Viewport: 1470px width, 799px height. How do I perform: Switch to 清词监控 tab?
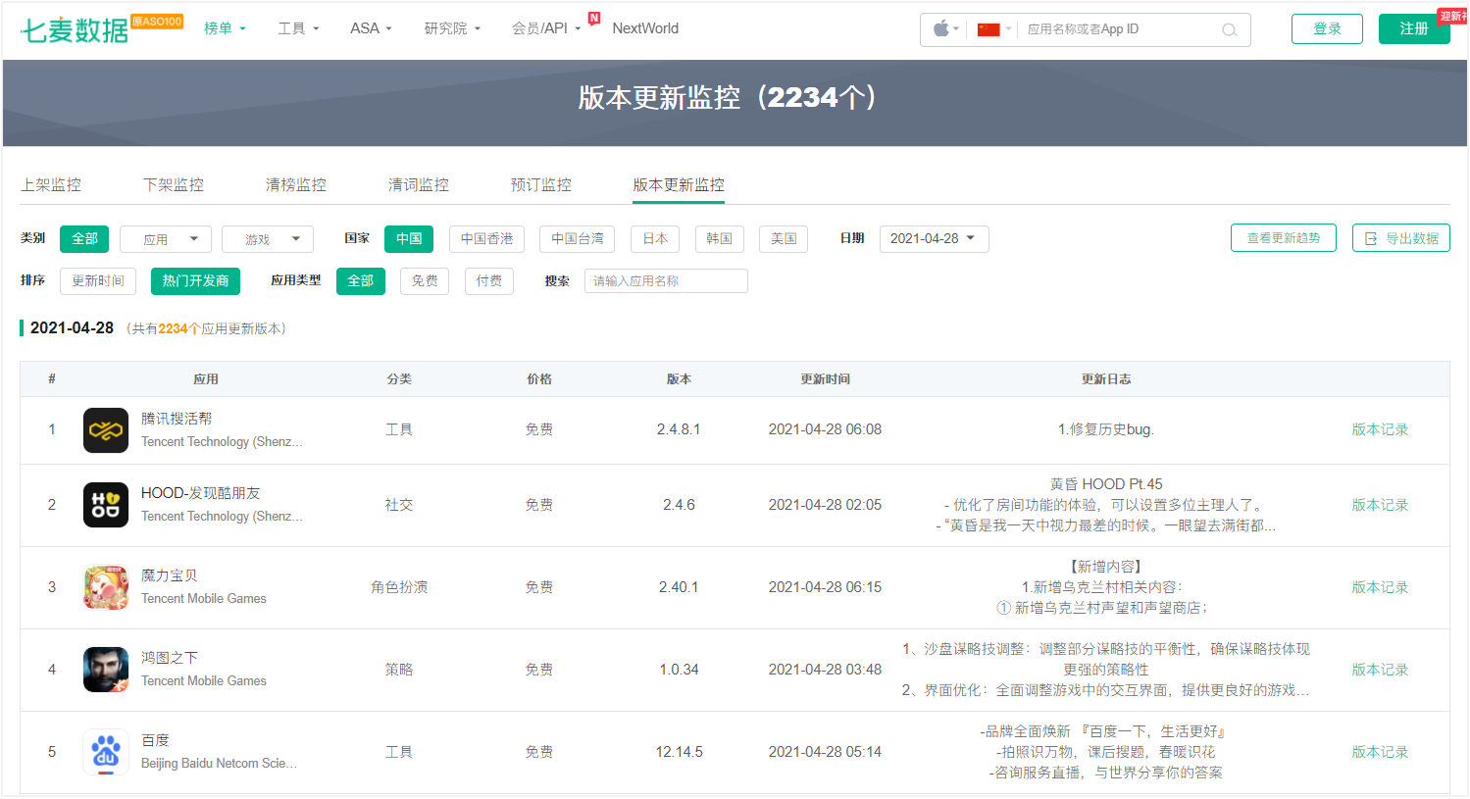tap(419, 185)
